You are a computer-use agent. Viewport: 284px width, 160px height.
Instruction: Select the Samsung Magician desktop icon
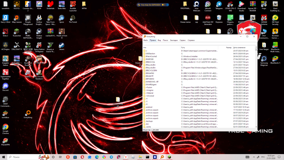pos(264,61)
